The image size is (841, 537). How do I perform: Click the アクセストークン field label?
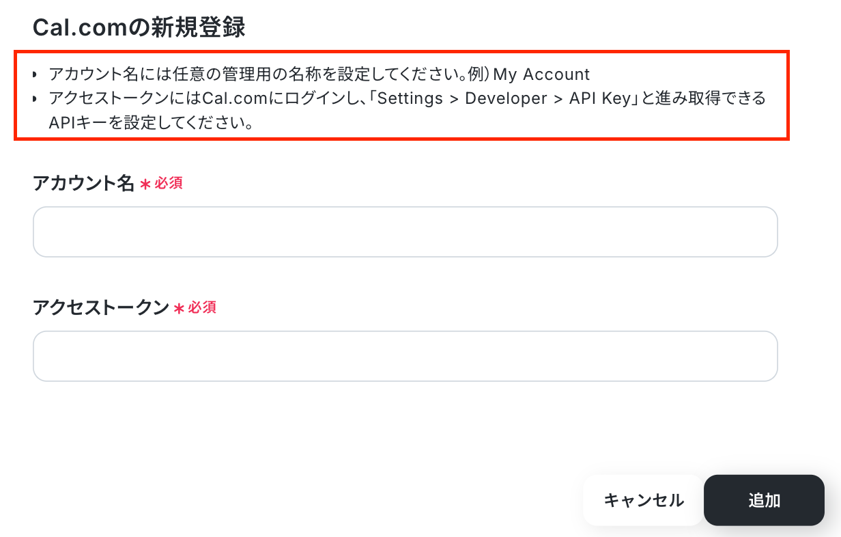click(x=101, y=307)
